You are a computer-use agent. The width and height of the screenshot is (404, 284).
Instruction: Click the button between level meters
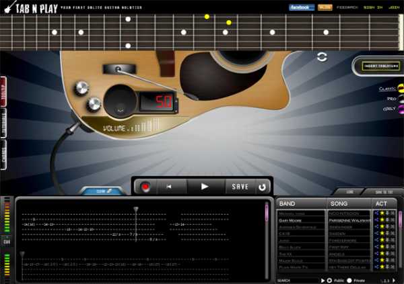7,242
